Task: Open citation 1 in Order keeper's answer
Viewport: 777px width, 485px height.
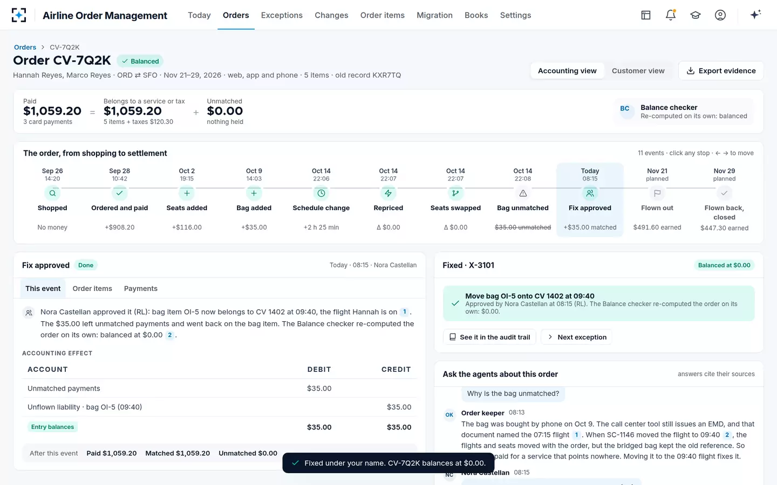Action: coord(576,435)
